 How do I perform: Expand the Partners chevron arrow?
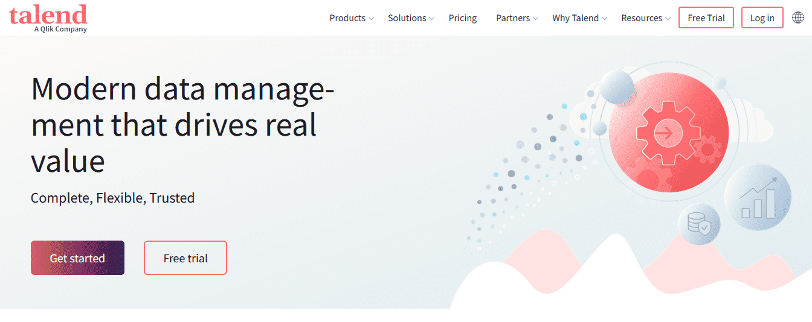point(535,19)
